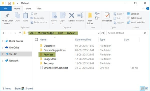Go up one folder level arrow

20,33
